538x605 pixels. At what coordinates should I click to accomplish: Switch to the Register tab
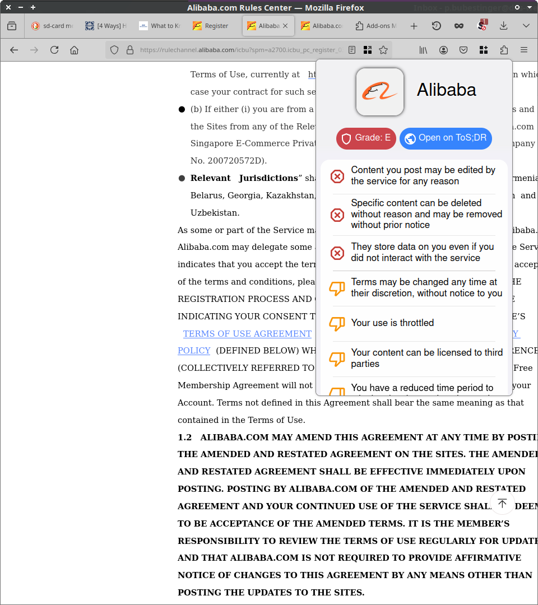211,26
